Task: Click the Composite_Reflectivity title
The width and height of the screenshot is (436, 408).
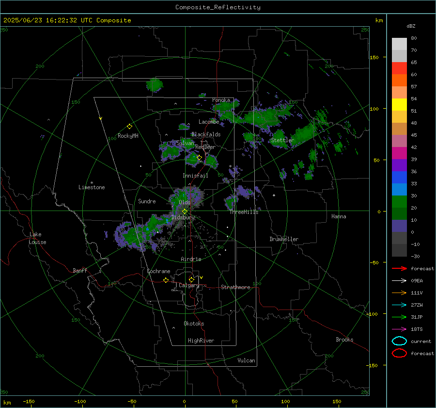Action: tap(218, 7)
